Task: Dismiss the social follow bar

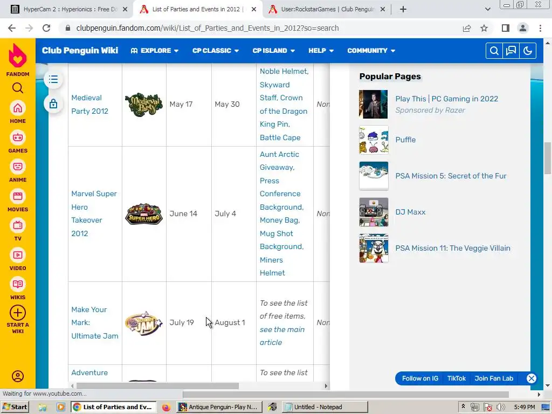Action: 531,378
